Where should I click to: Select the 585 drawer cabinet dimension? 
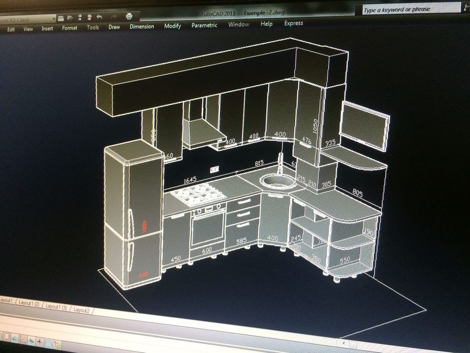click(x=242, y=241)
